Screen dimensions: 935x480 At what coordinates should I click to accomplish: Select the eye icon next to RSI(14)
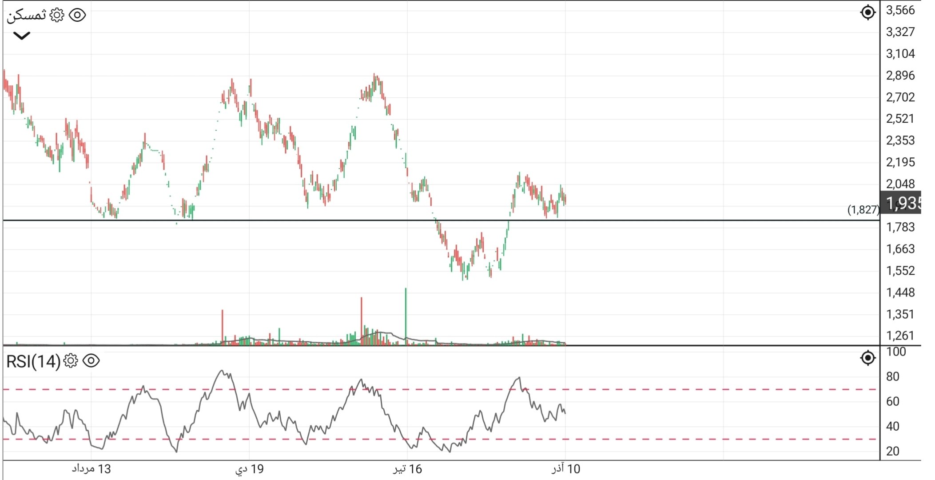pos(92,361)
